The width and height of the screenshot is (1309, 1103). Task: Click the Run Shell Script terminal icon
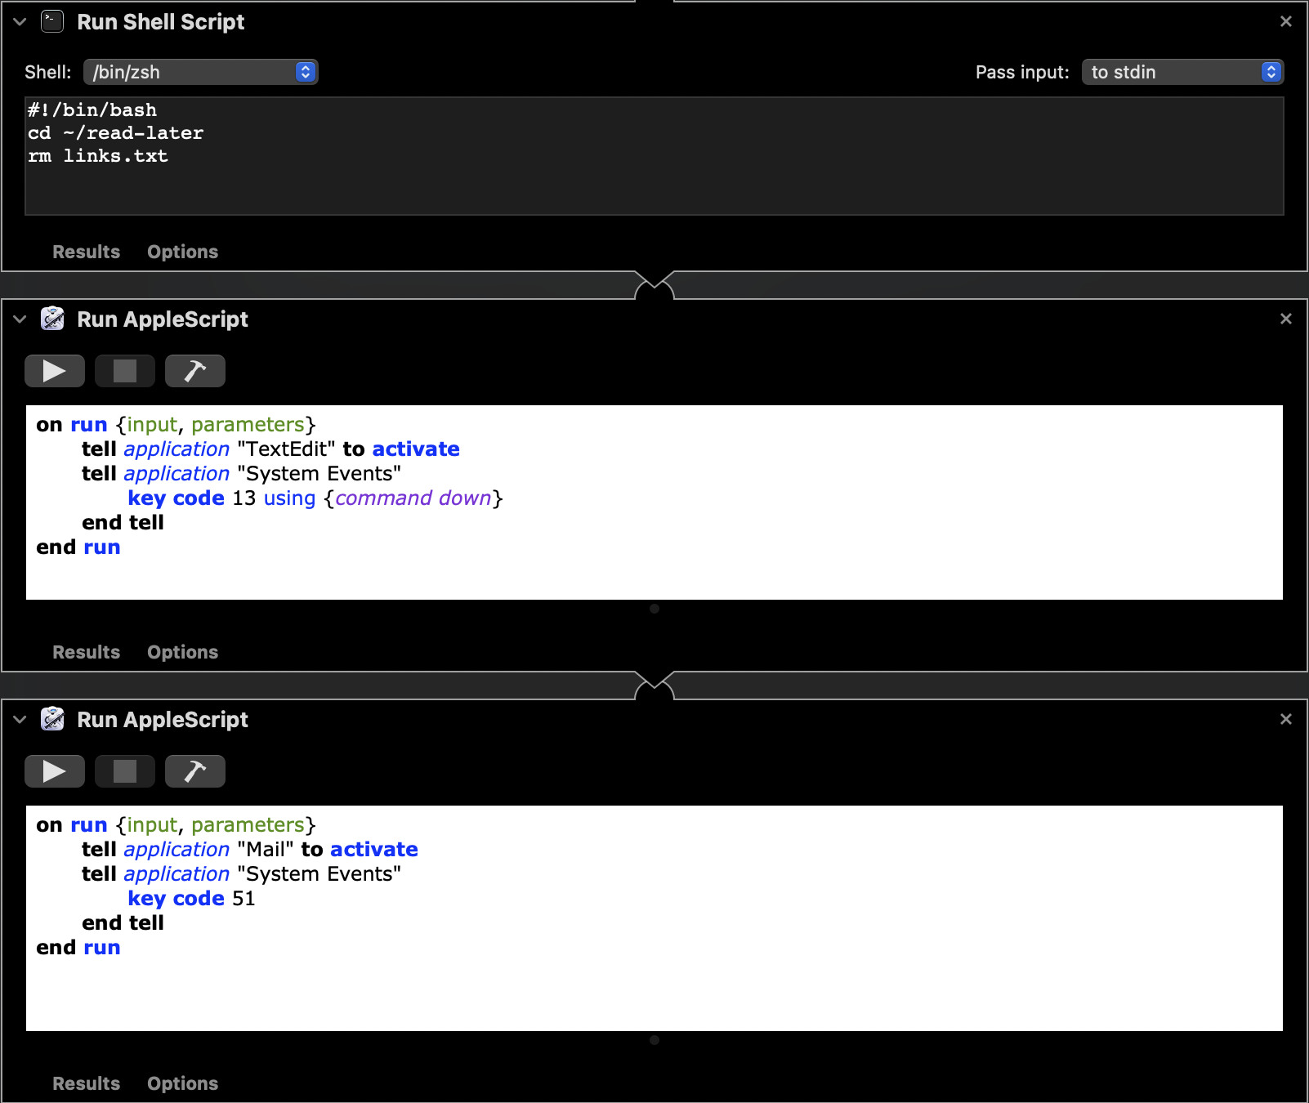click(x=52, y=22)
